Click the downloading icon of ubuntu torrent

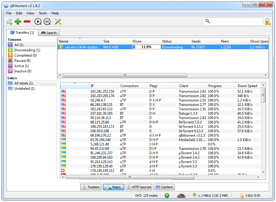point(61,47)
